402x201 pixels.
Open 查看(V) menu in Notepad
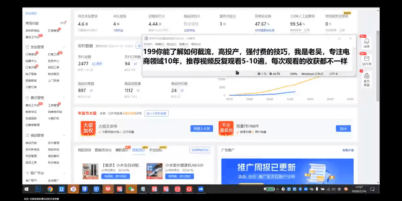(184, 44)
